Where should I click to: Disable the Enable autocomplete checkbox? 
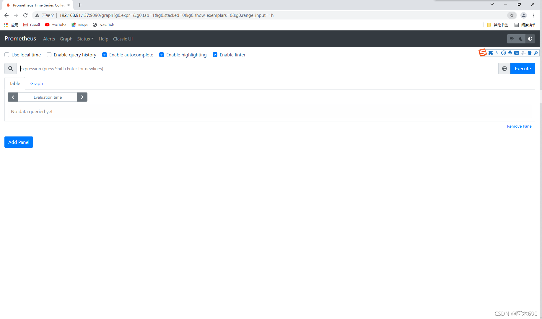point(105,55)
